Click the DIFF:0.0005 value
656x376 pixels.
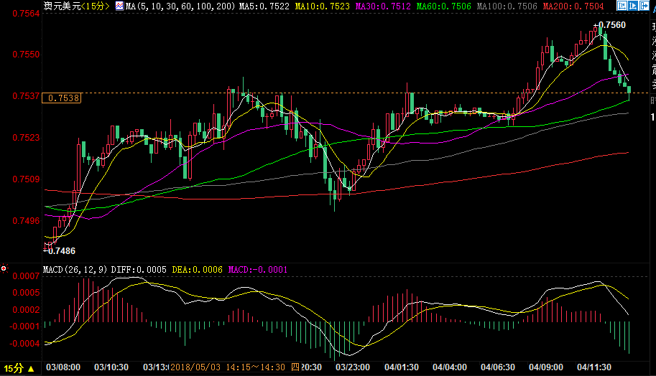pyautogui.click(x=139, y=270)
